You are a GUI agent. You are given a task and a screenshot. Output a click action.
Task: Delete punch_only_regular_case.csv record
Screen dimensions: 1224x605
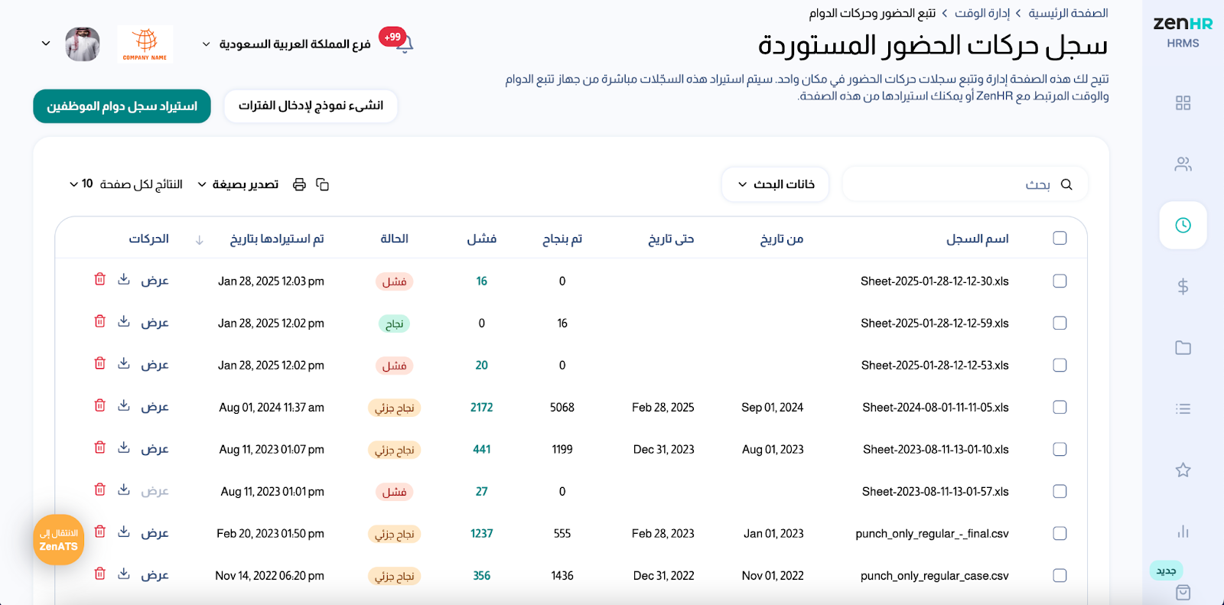99,574
